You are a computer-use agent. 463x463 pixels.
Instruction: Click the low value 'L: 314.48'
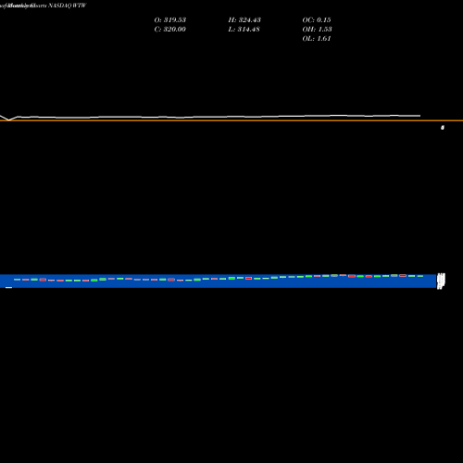244,29
